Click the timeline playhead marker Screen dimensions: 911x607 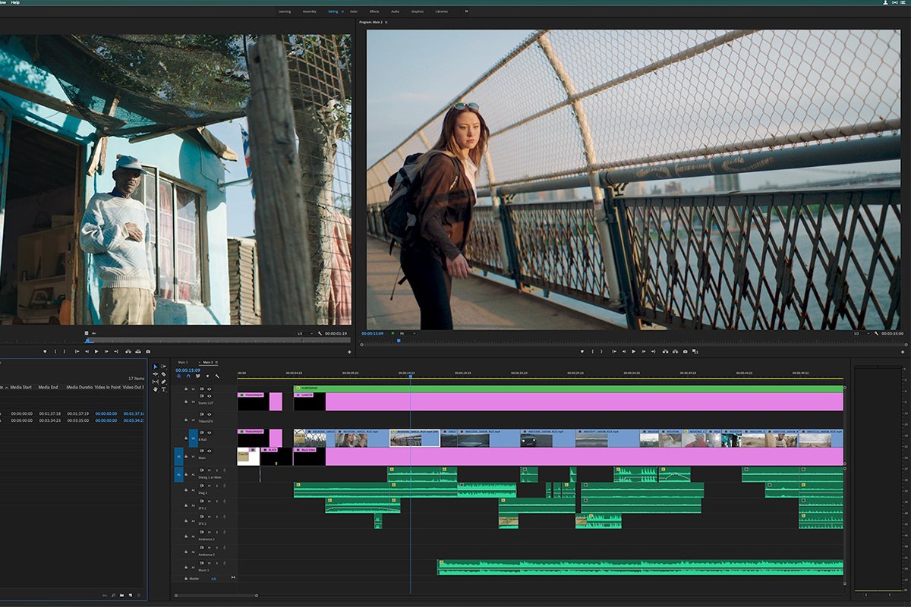[x=411, y=376]
